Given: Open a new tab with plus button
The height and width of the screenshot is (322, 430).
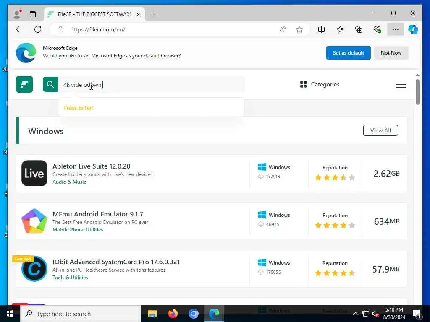Looking at the screenshot, I should [x=154, y=14].
